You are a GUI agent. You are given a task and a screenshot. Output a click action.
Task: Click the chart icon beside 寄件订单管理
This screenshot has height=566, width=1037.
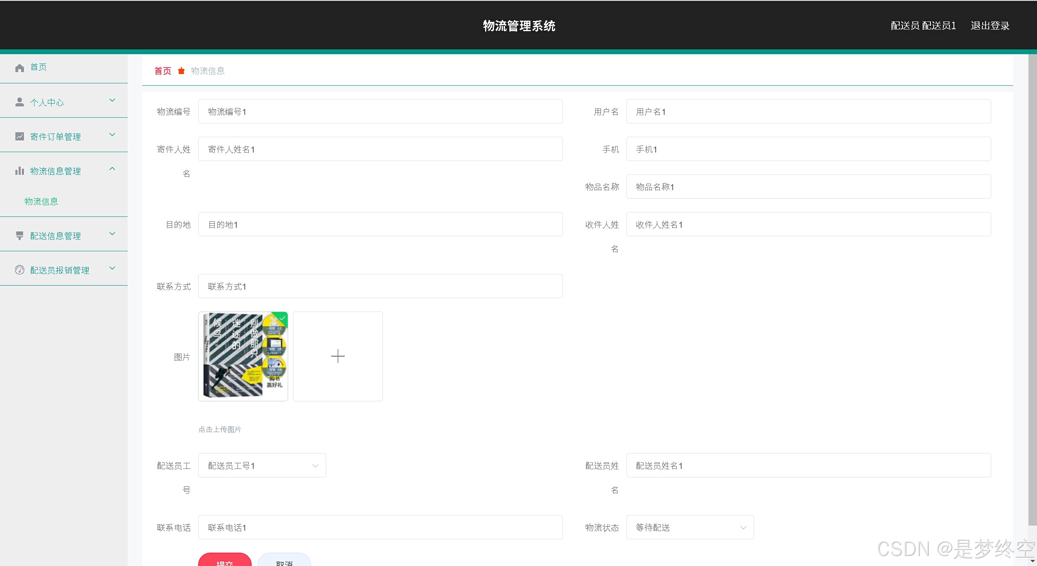coord(19,136)
